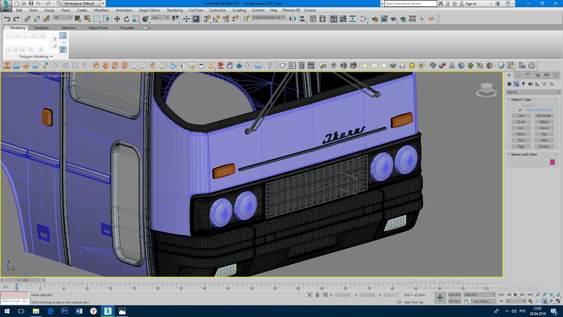563x317 pixels.
Task: Open the Mirror tool
Action: pyautogui.click(x=293, y=19)
